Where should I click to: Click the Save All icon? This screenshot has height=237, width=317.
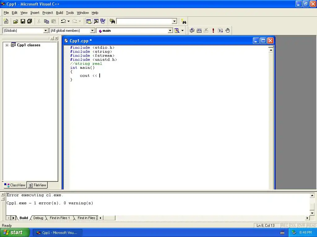(30, 21)
